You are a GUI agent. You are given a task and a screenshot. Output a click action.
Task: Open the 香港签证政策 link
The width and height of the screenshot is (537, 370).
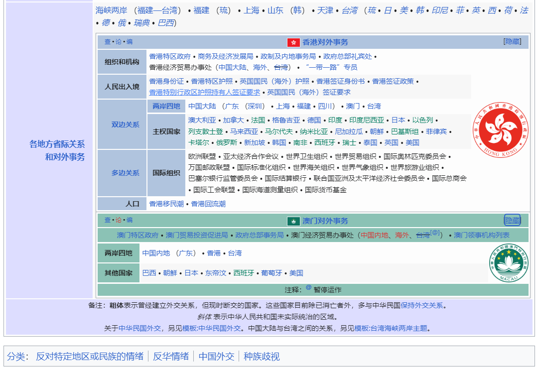pyautogui.click(x=393, y=82)
